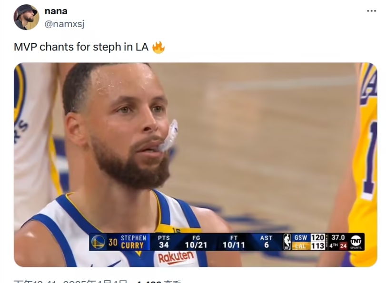
Task: Click nana's profile avatar picture
Action: (26, 17)
